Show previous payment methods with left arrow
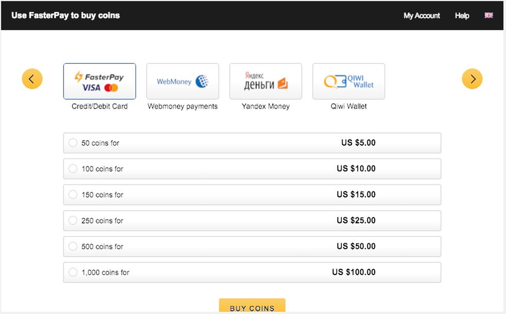The height and width of the screenshot is (314, 506). 32,78
